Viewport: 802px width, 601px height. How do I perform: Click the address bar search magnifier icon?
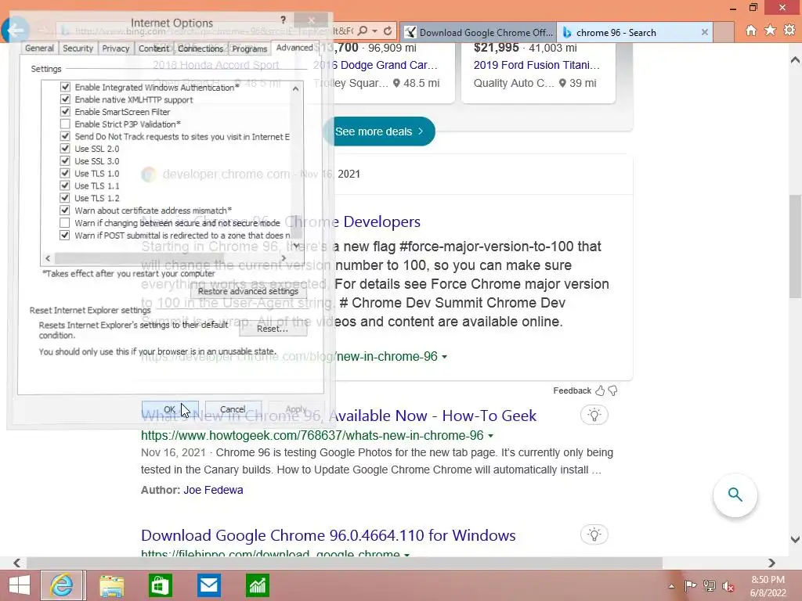[363, 31]
